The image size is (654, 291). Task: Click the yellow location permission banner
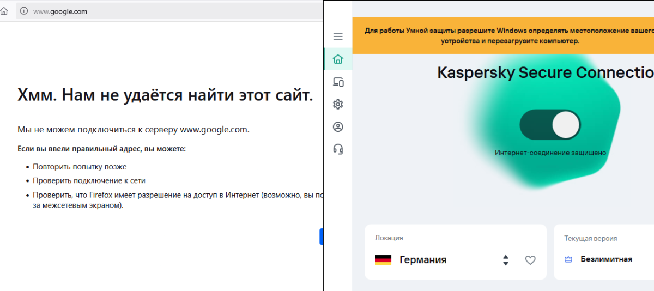(503, 35)
